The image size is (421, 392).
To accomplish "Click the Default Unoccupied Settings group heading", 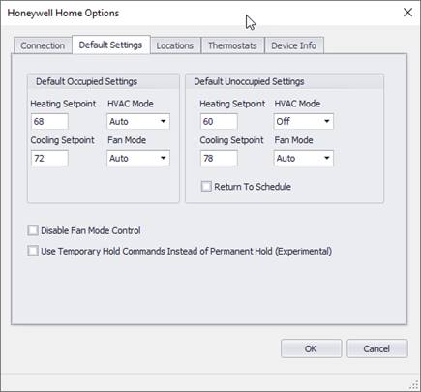I will [x=249, y=81].
